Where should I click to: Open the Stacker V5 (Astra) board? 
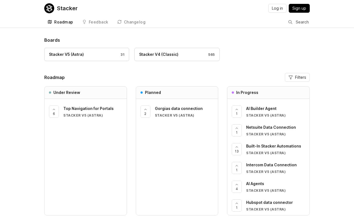87,54
